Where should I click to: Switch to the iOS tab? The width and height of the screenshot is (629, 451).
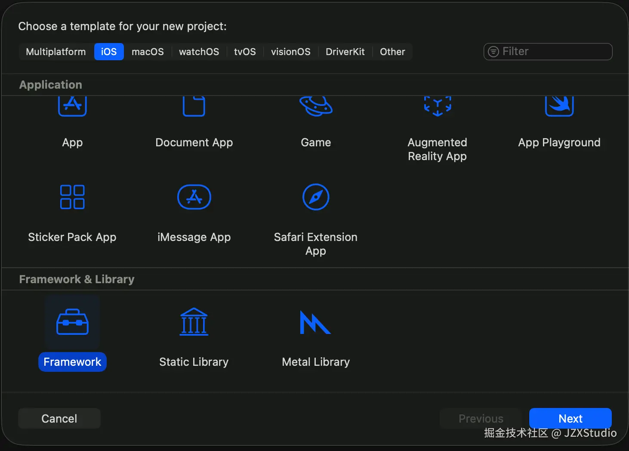[109, 52]
